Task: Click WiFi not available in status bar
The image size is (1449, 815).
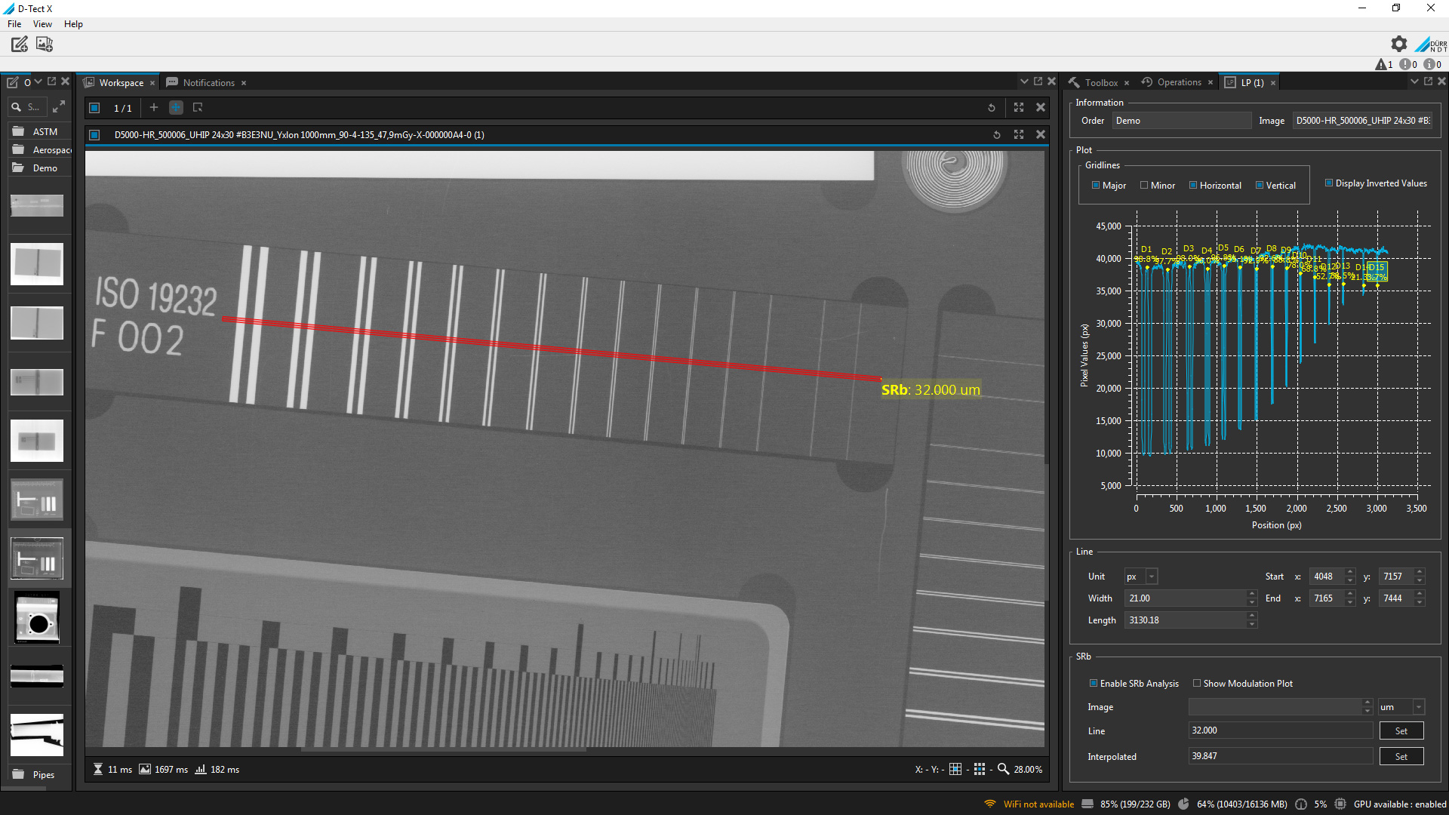Action: point(1038,804)
